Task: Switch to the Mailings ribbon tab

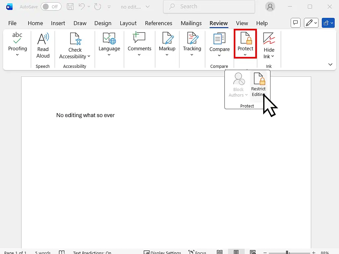Action: pos(191,23)
